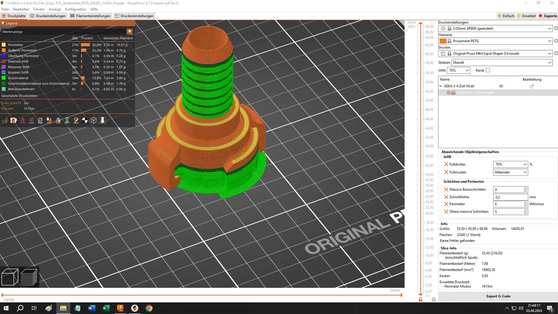Toggle seams display in the legend toolbar
The height and width of the screenshot is (314, 558).
point(40,121)
